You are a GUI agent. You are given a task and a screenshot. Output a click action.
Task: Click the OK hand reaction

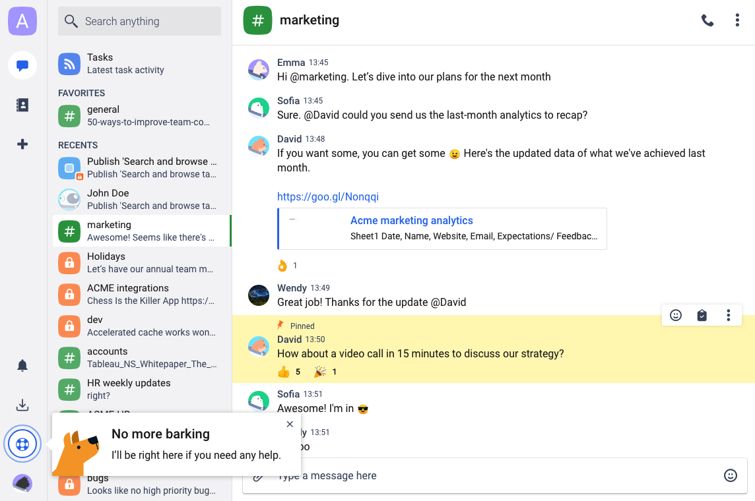[x=288, y=266]
